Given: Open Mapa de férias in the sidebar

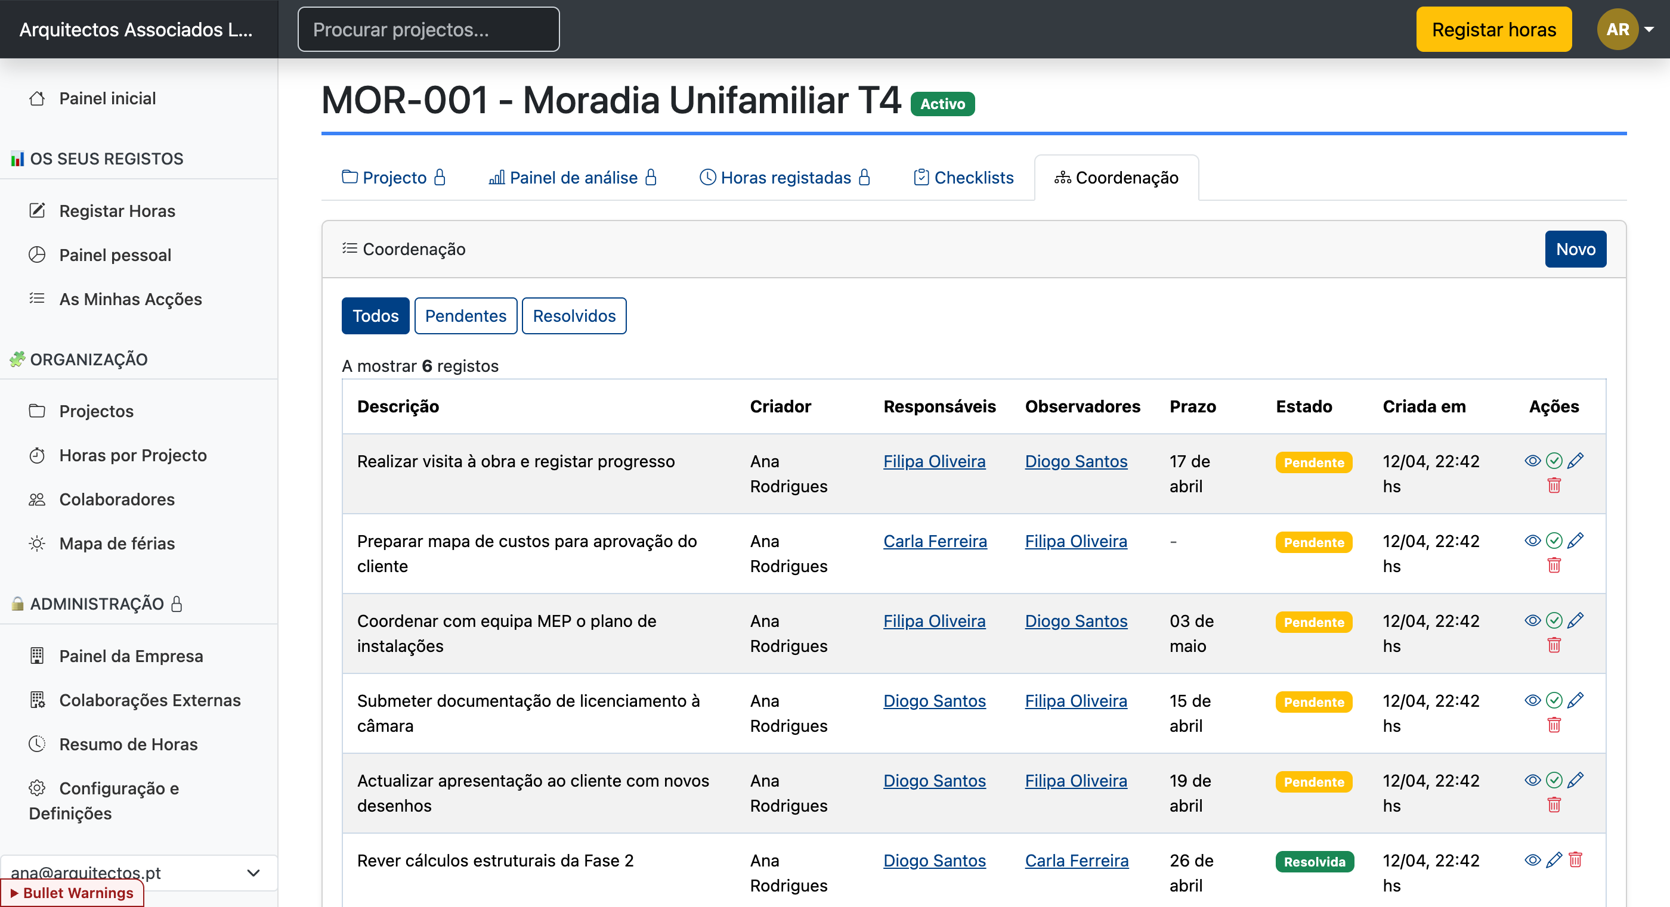Looking at the screenshot, I should click(x=117, y=543).
